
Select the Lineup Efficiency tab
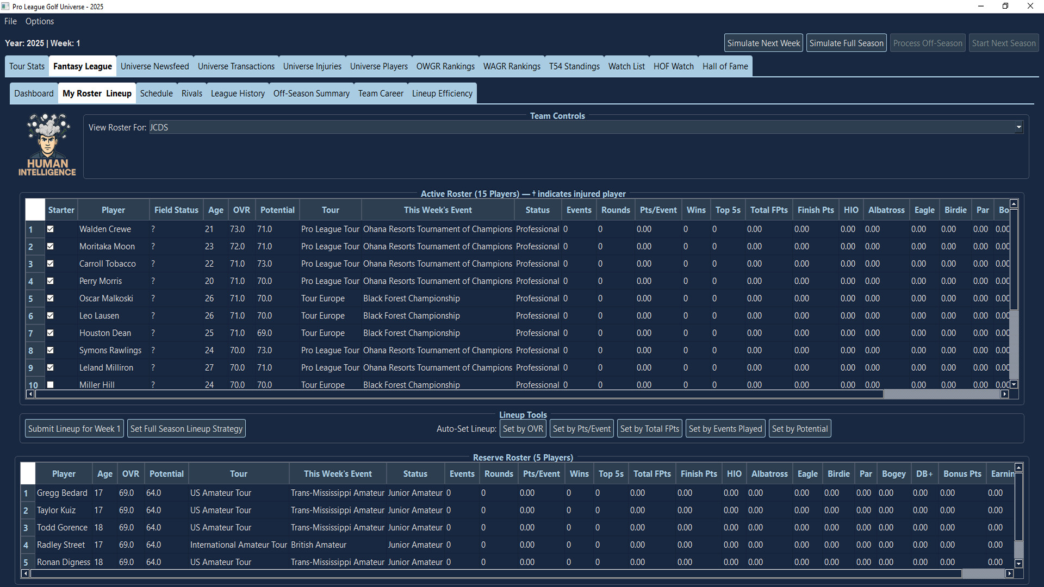442,93
